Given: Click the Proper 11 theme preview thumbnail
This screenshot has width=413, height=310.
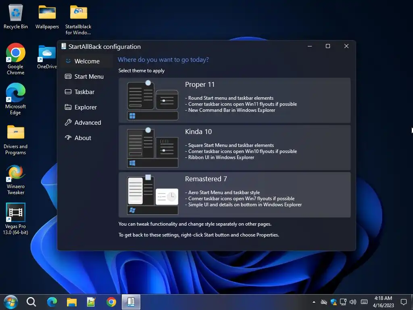Looking at the screenshot, I should tap(152, 101).
